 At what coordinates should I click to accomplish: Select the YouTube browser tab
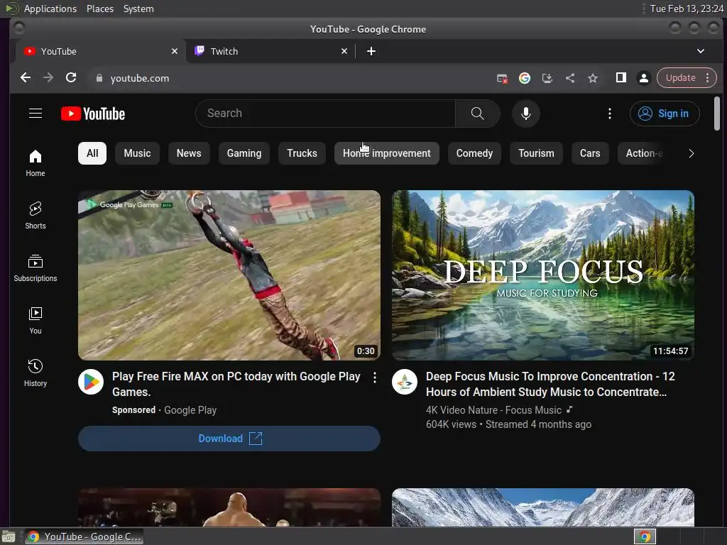point(101,51)
